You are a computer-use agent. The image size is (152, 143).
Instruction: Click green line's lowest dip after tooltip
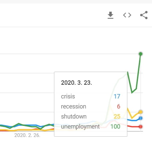[132, 93]
